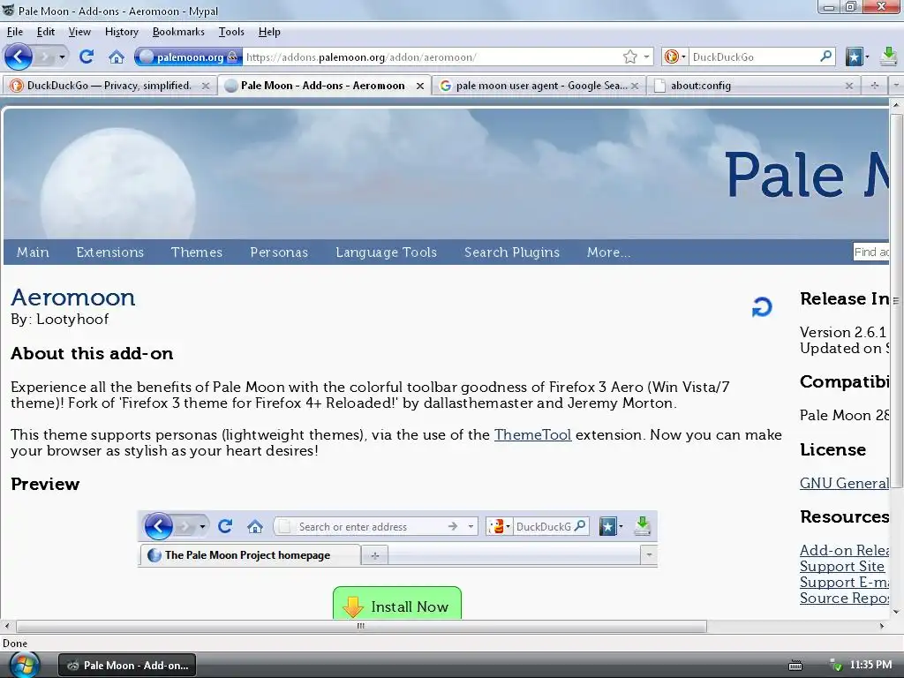Open the Downloads green arrow button

point(889,56)
